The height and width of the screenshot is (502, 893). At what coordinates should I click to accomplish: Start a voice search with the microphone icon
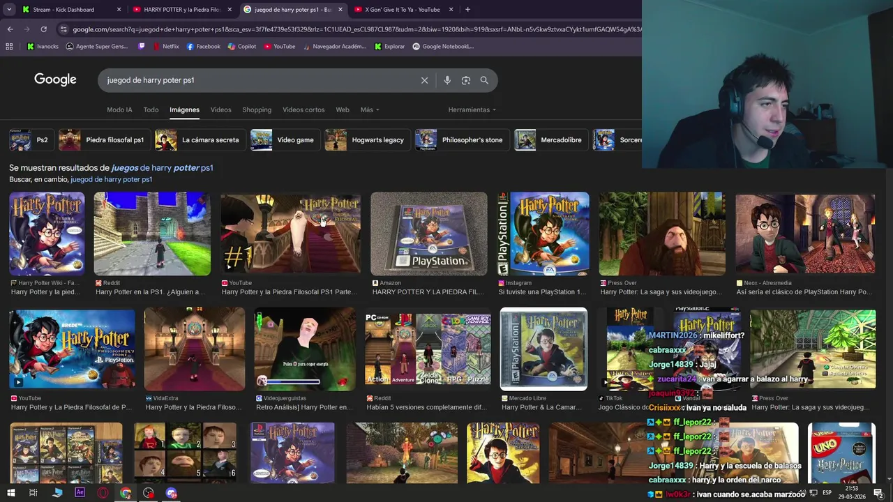[x=447, y=80]
